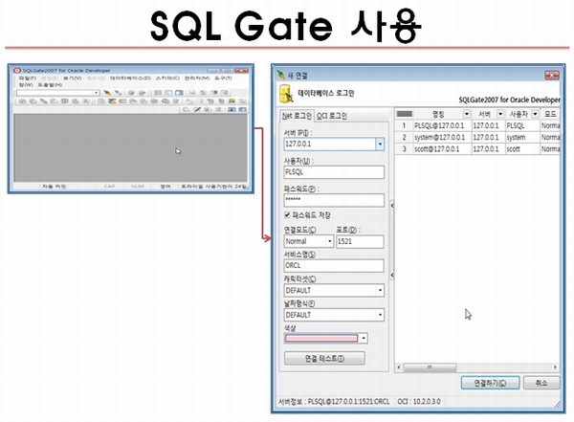The height and width of the screenshot is (422, 574).
Task: Click the 포트 field showing 1521
Action: coord(360,241)
